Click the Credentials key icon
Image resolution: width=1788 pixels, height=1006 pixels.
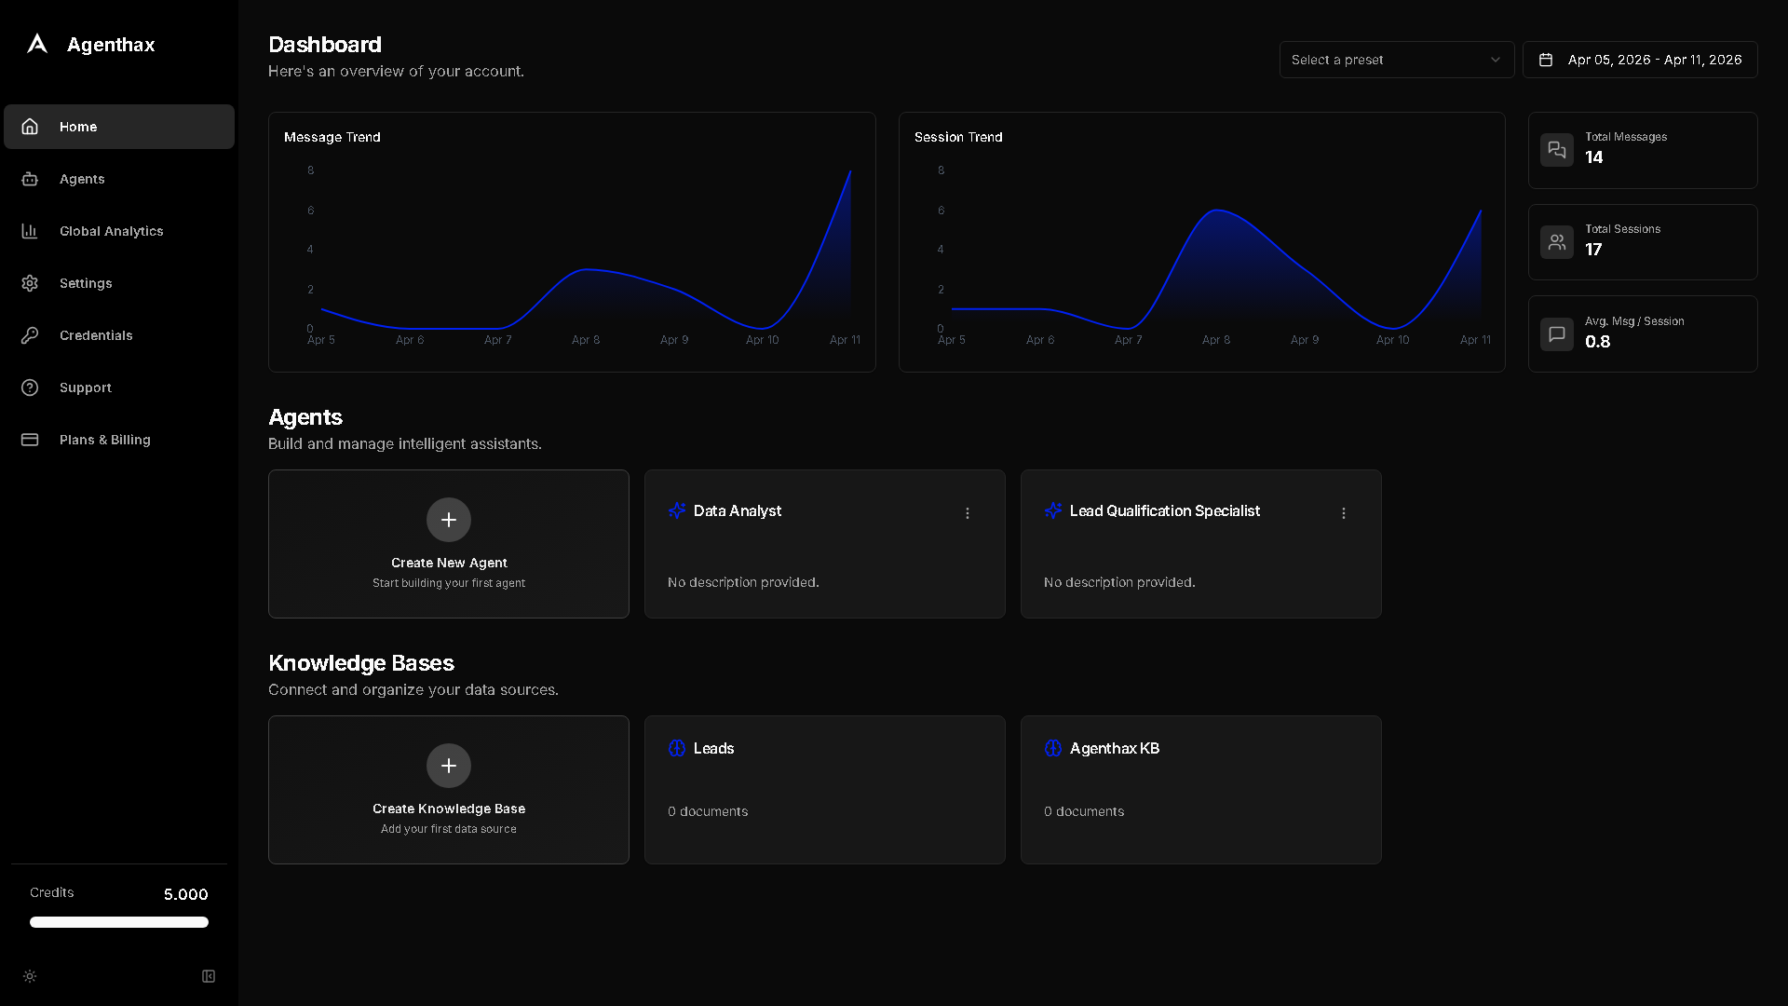point(30,335)
